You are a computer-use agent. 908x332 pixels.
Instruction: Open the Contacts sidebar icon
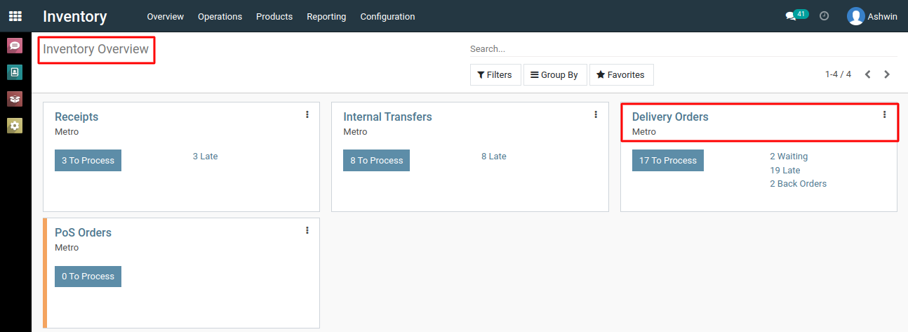[15, 72]
